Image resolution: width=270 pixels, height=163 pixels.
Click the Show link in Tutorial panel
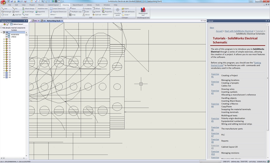tap(212, 28)
